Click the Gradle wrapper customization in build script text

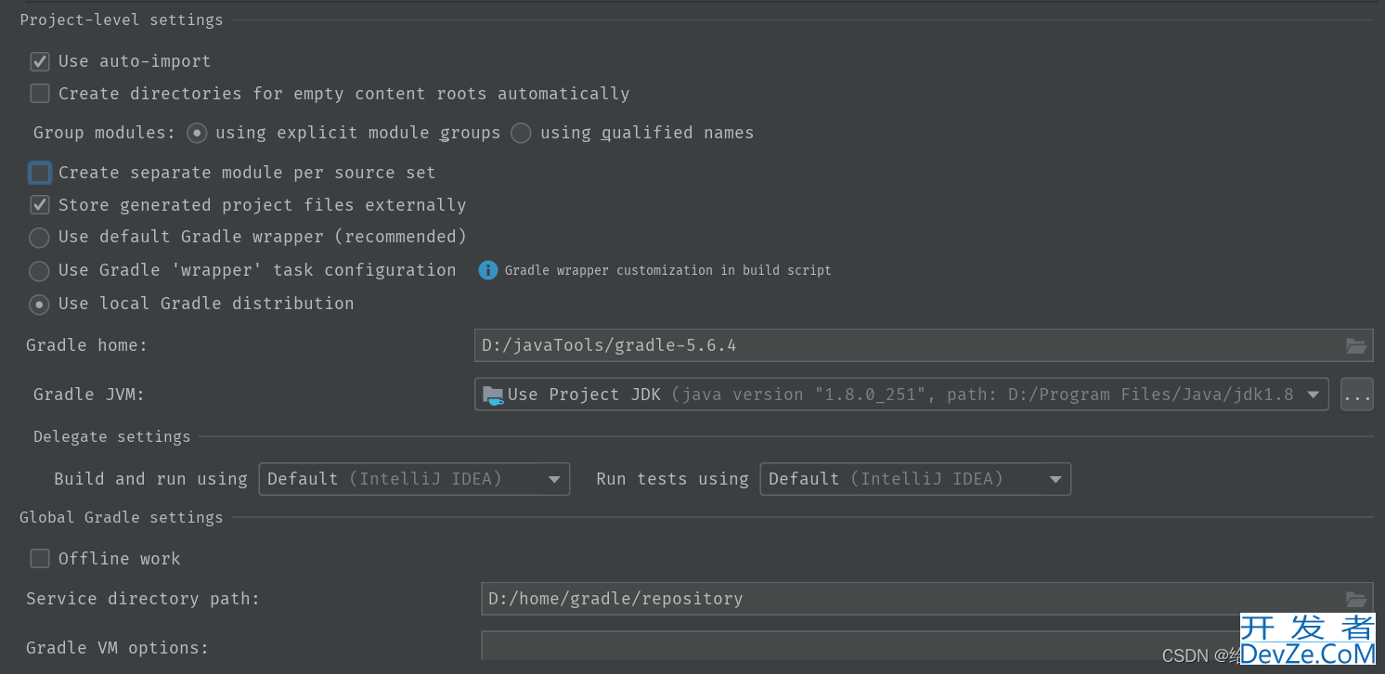click(668, 270)
